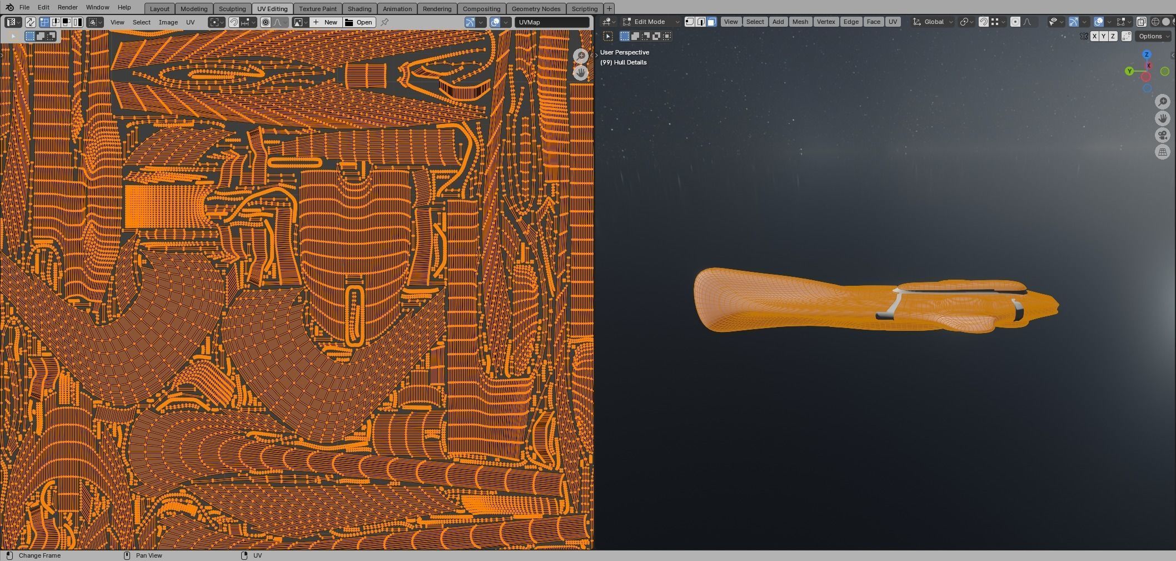Open image browse dropdown in UV editor
Viewport: 1176px width, 561px height.
coord(301,22)
